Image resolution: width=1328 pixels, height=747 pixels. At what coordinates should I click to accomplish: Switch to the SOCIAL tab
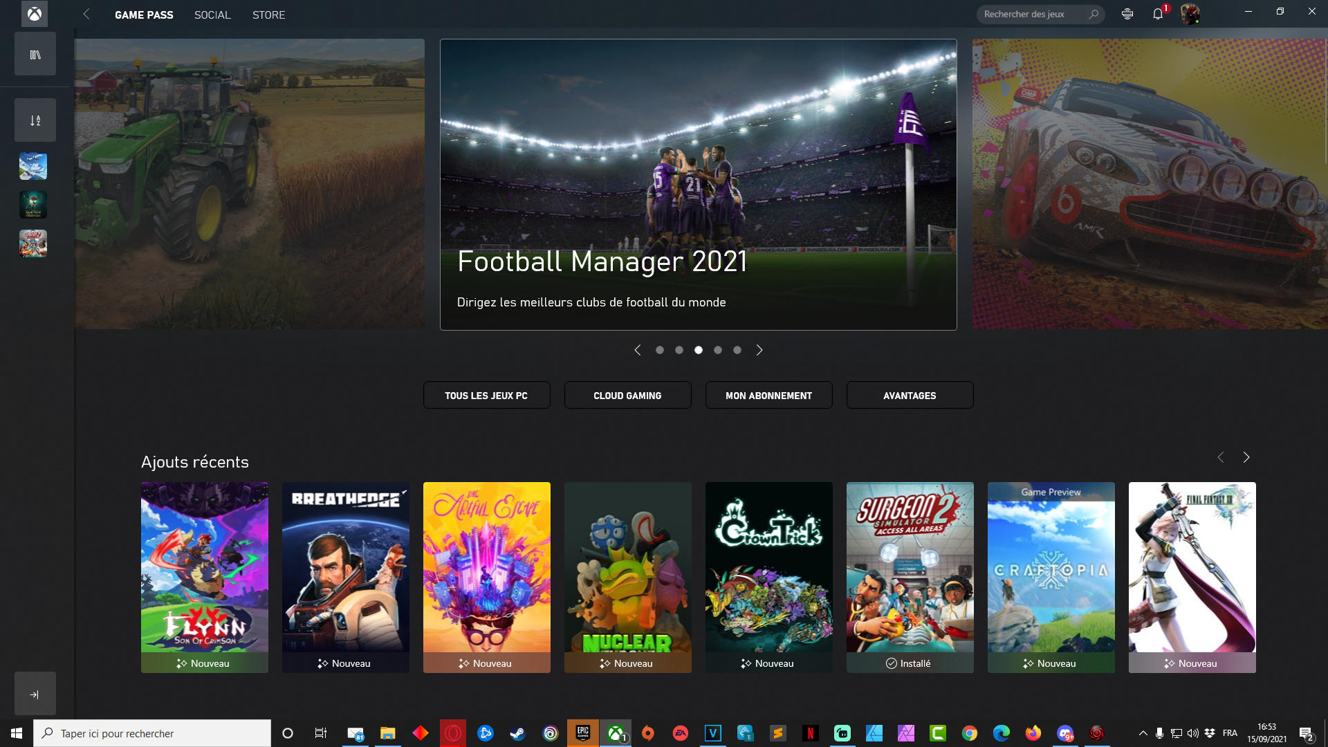(x=212, y=15)
